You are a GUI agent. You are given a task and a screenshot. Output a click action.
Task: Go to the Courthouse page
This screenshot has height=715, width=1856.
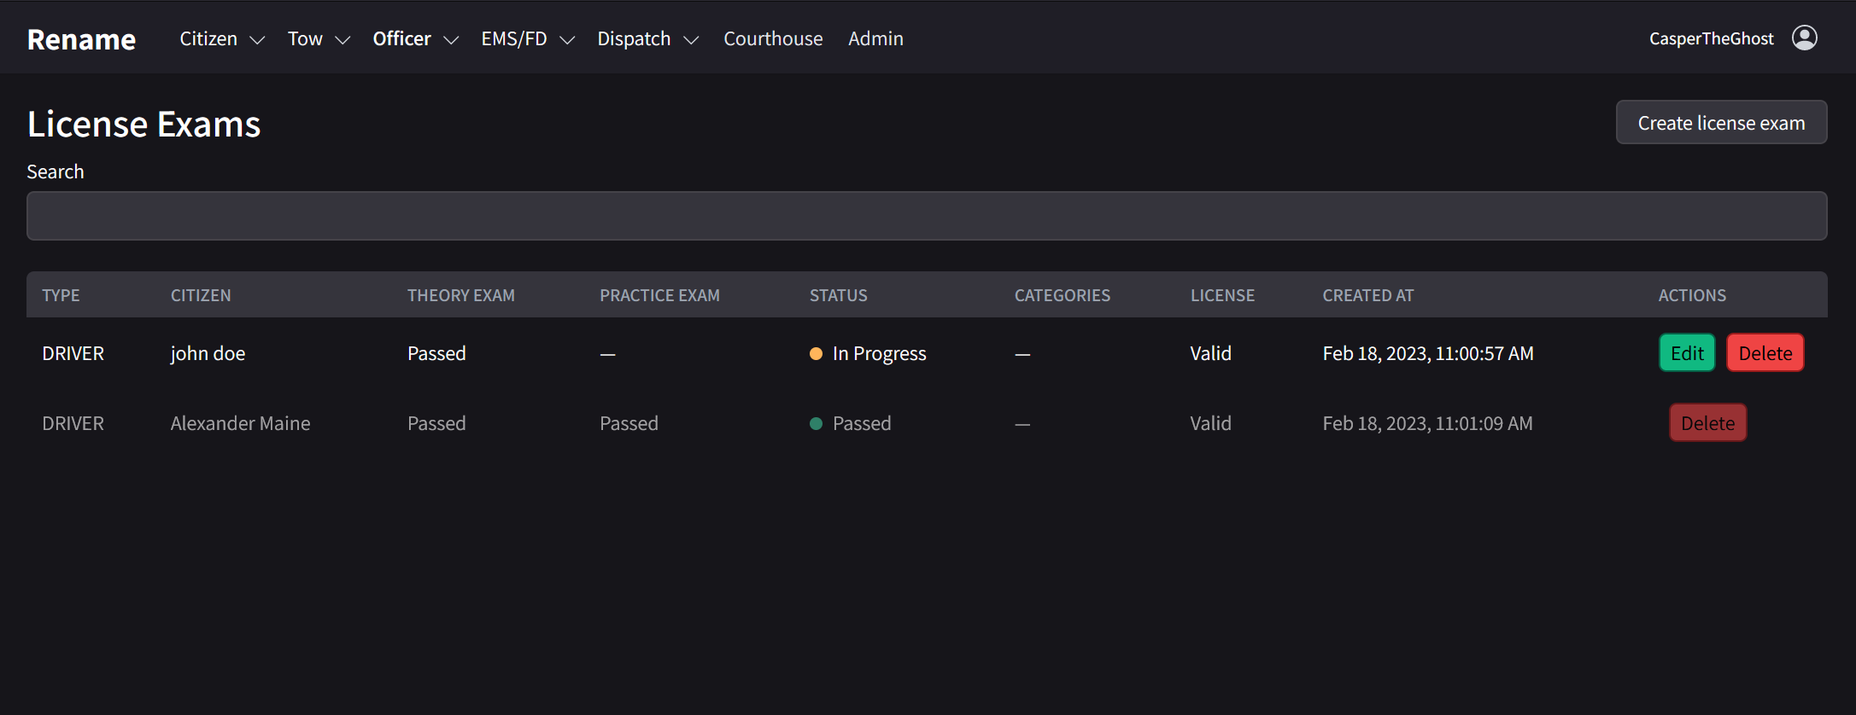pyautogui.click(x=773, y=39)
